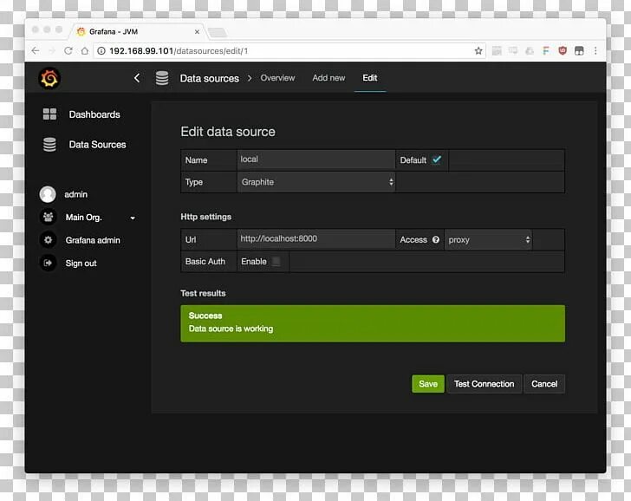Click the browser address bar
The height and width of the screenshot is (501, 631).
point(289,50)
